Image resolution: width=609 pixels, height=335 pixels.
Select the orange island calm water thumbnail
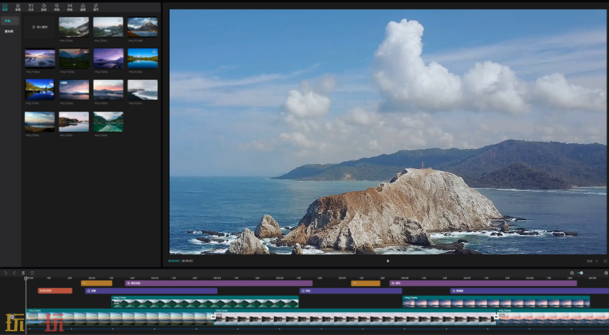74,122
